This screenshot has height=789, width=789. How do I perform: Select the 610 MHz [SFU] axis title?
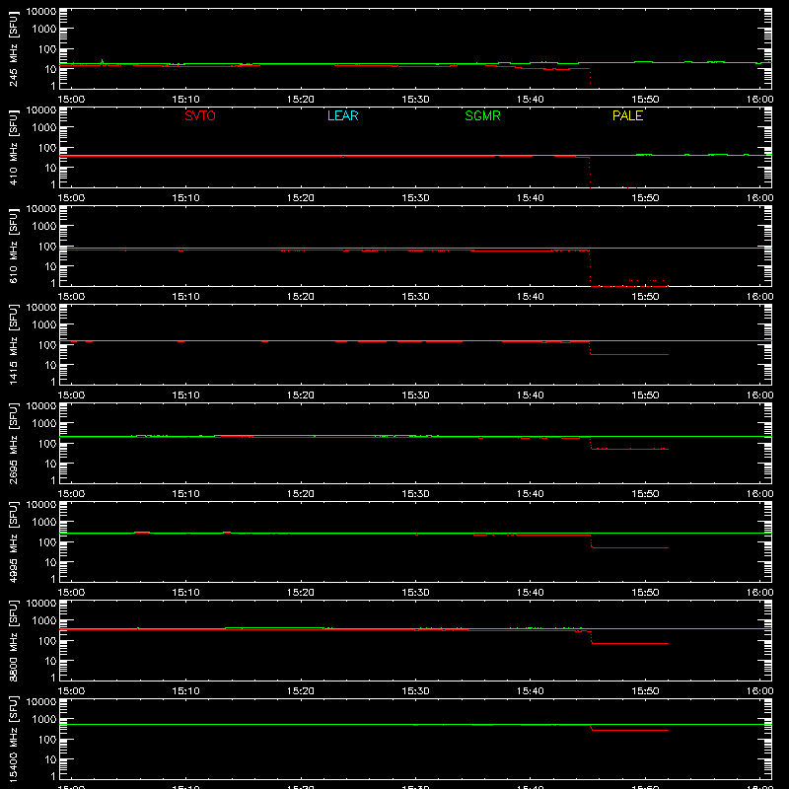click(x=14, y=246)
